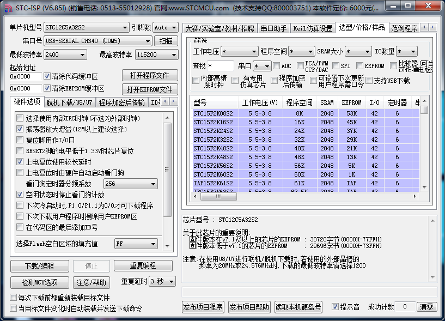Screen dimensions: 445x321
Task: Uncheck the oscillator high gain checkbox
Action: [x=20, y=129]
